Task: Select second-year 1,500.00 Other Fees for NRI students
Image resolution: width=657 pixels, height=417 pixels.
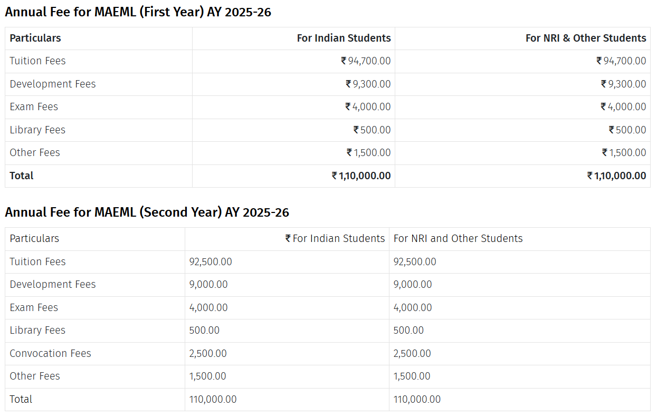Action: (412, 376)
